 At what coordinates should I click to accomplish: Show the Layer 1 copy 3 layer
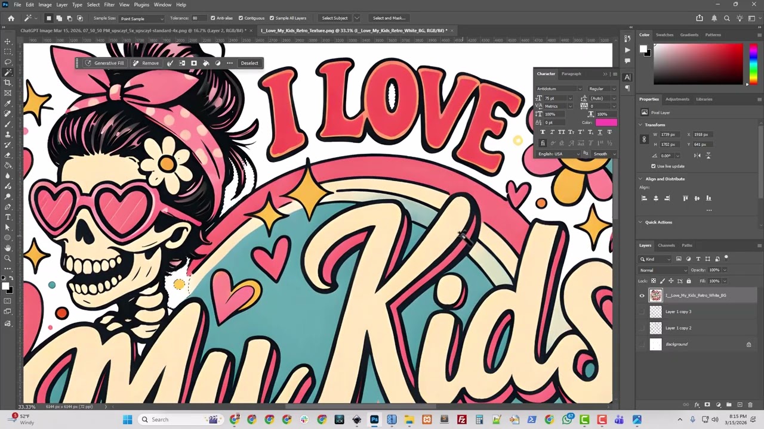point(642,312)
